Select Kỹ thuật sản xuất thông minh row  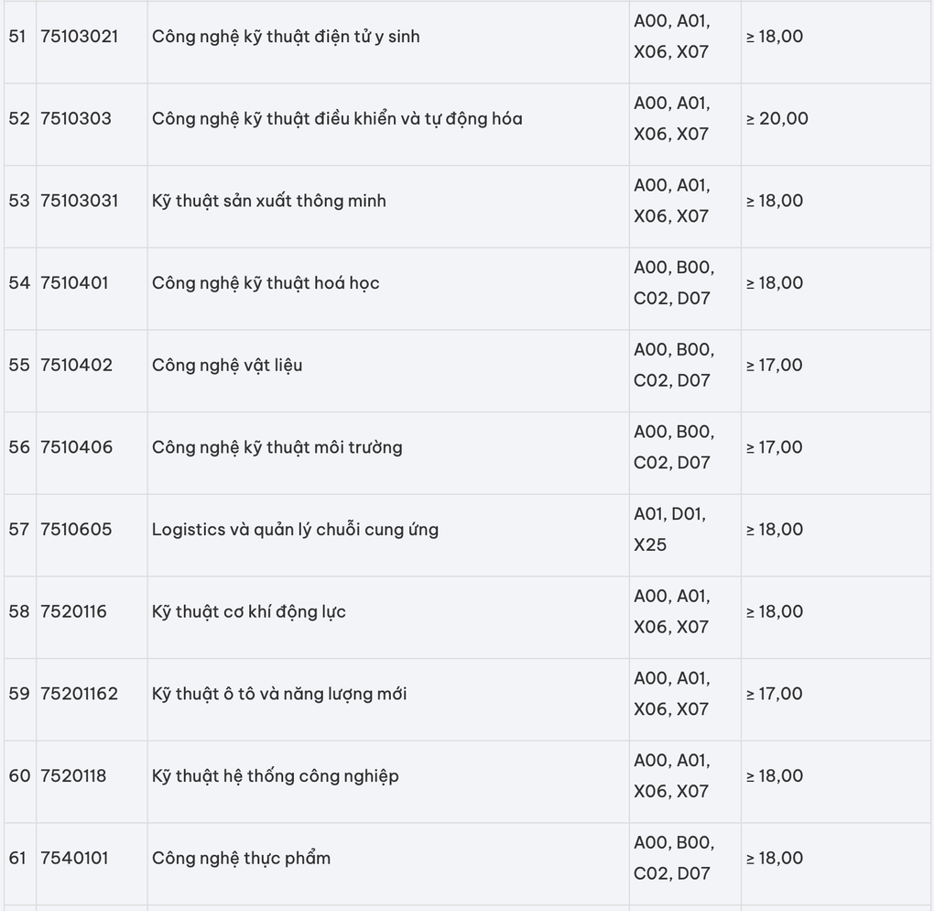click(x=467, y=201)
